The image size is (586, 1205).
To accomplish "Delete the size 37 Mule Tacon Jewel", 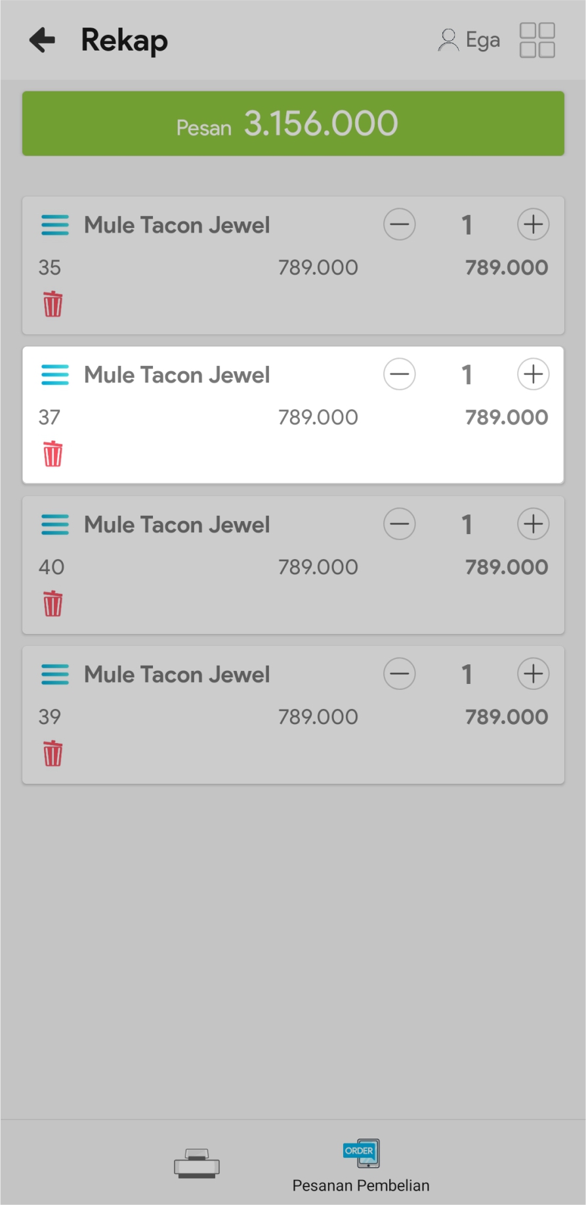I will 53,454.
